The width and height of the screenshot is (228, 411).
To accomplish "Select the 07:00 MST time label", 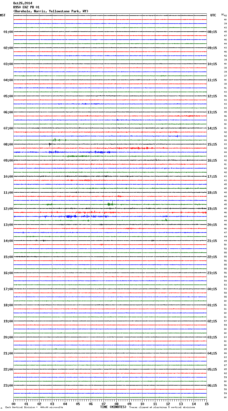I will [x=8, y=128].
